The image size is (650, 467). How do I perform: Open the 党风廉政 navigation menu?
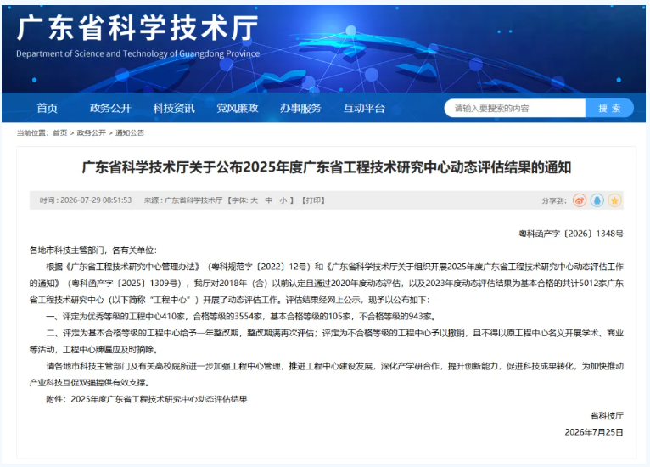point(237,108)
